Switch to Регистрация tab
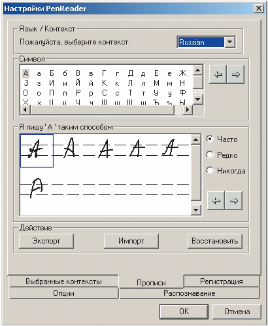The width and height of the screenshot is (268, 326). pos(222,281)
